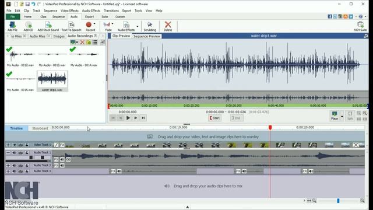Switch the bin to list view icon

click(x=95, y=43)
